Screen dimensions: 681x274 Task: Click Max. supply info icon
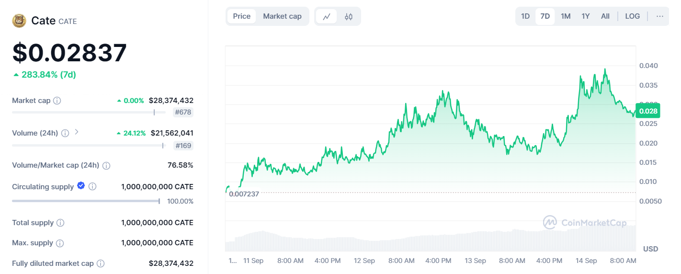tap(60, 243)
